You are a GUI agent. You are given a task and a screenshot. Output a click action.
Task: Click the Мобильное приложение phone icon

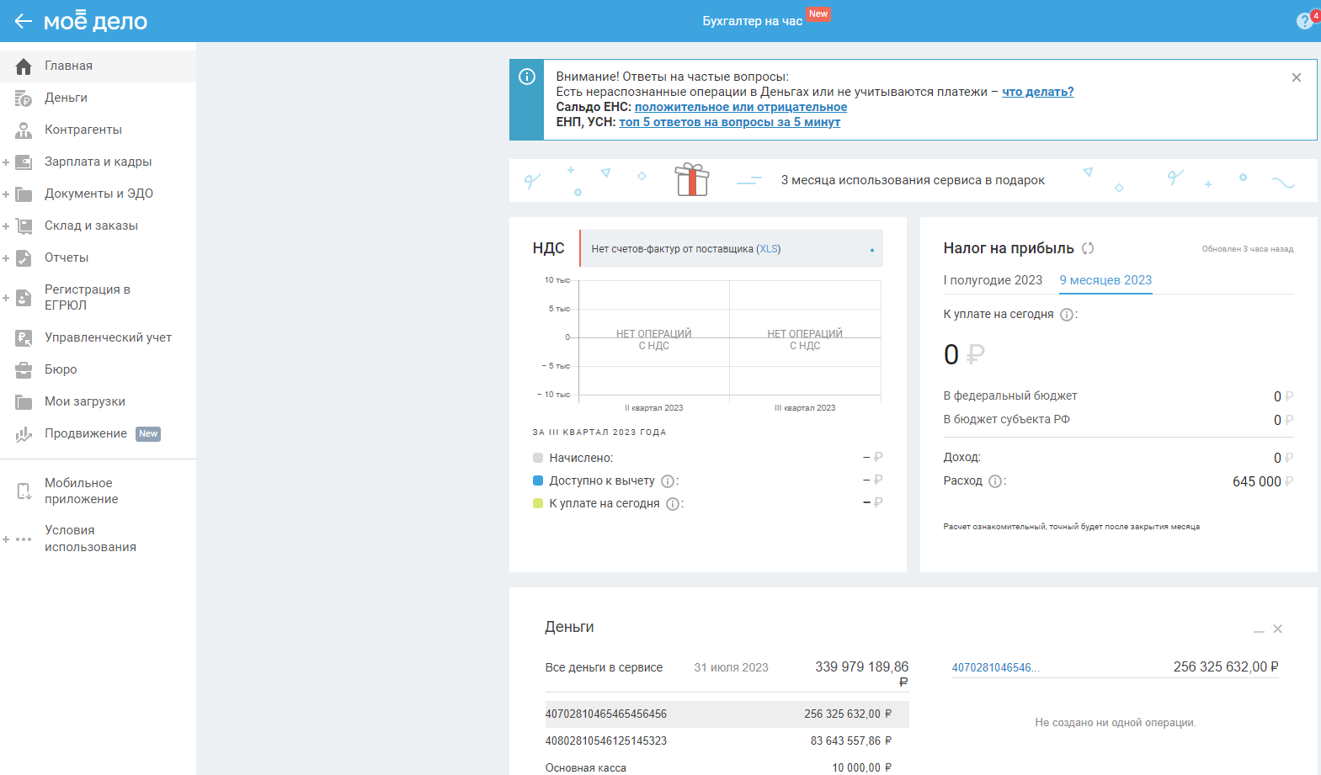[x=24, y=491]
